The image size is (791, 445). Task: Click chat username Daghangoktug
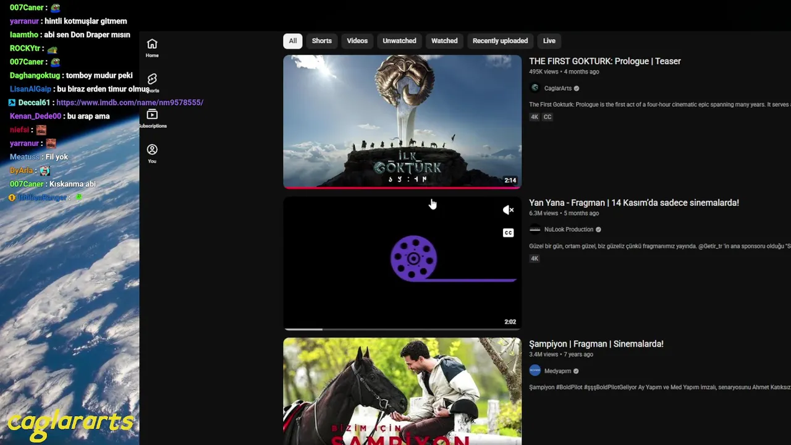click(x=35, y=75)
